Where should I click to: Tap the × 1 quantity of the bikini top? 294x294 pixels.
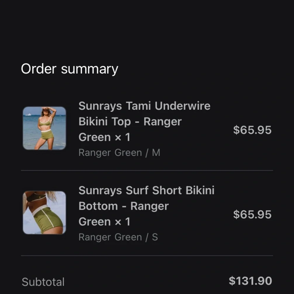[122, 137]
